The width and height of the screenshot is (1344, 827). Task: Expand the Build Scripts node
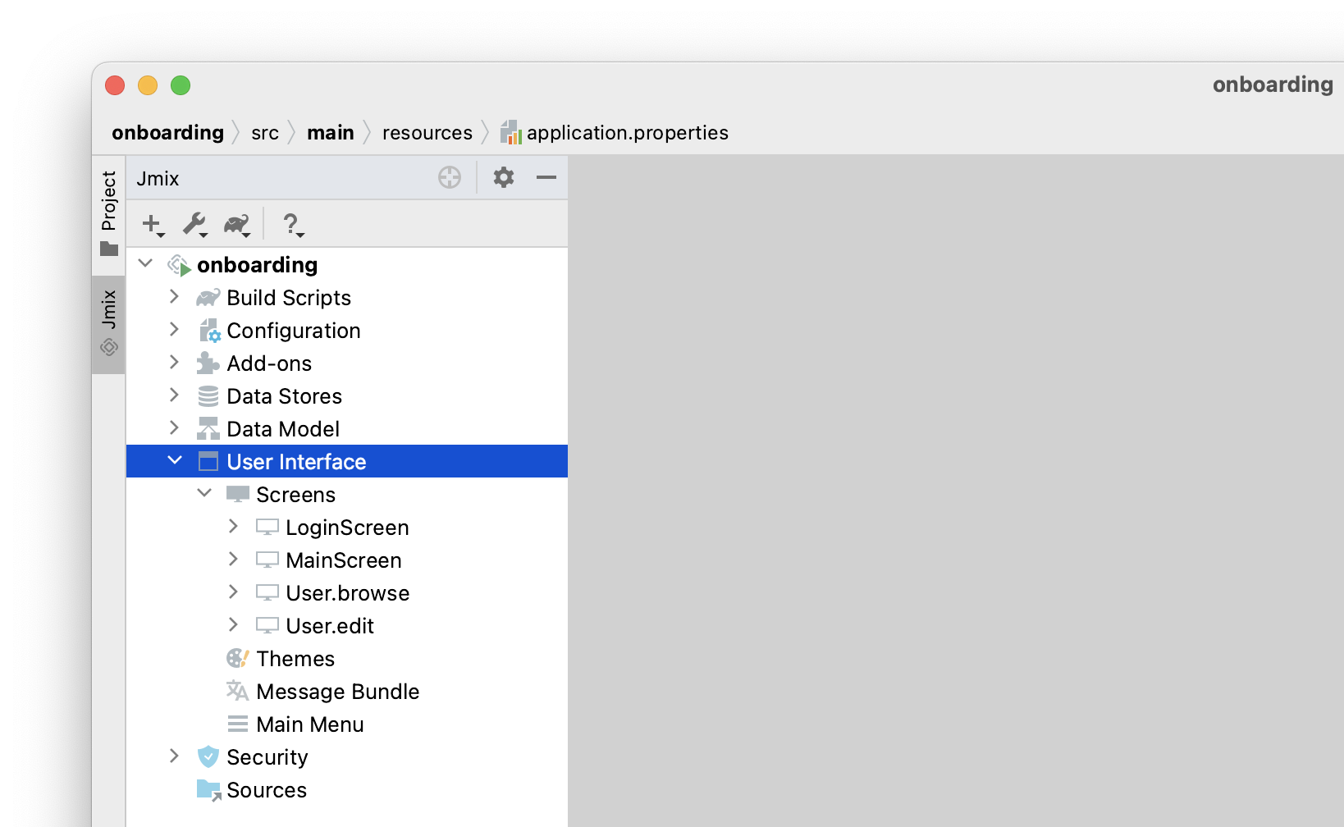coord(174,296)
